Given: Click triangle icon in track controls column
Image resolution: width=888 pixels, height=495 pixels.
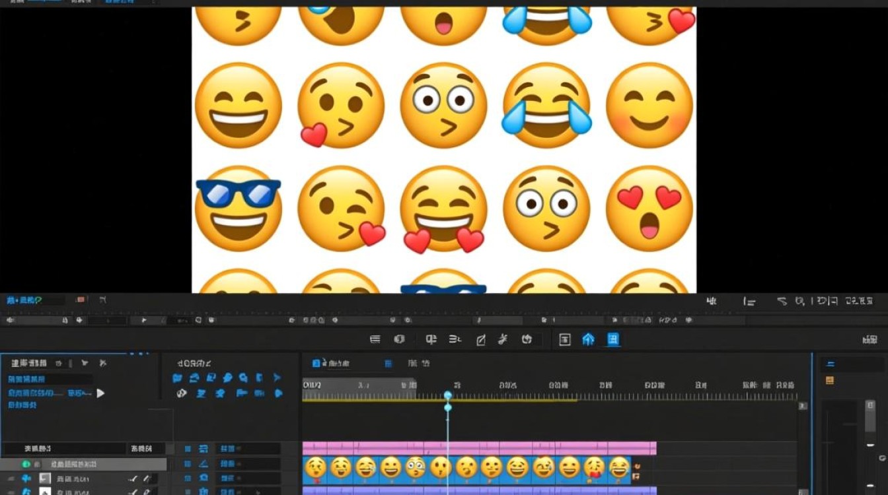Looking at the screenshot, I should point(203,464).
